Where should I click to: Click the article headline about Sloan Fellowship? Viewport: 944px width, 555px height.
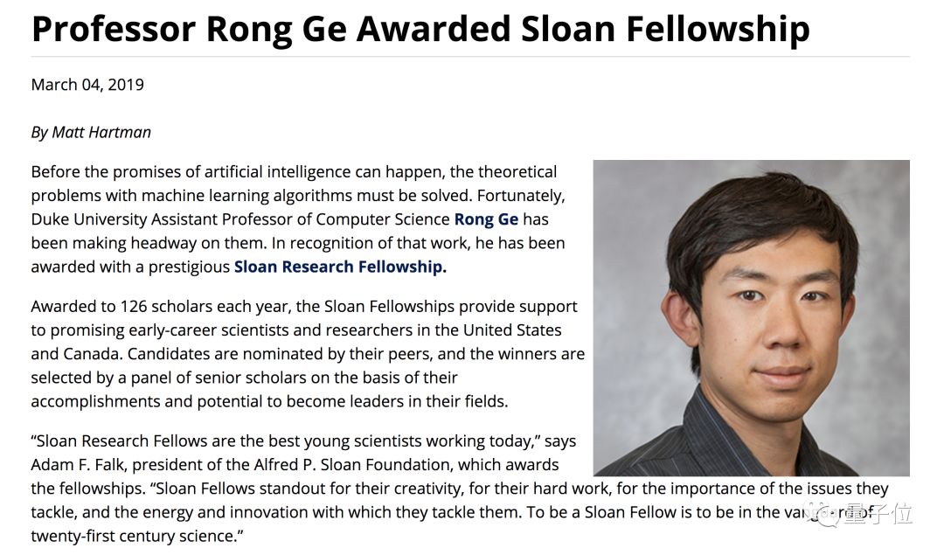click(x=420, y=29)
